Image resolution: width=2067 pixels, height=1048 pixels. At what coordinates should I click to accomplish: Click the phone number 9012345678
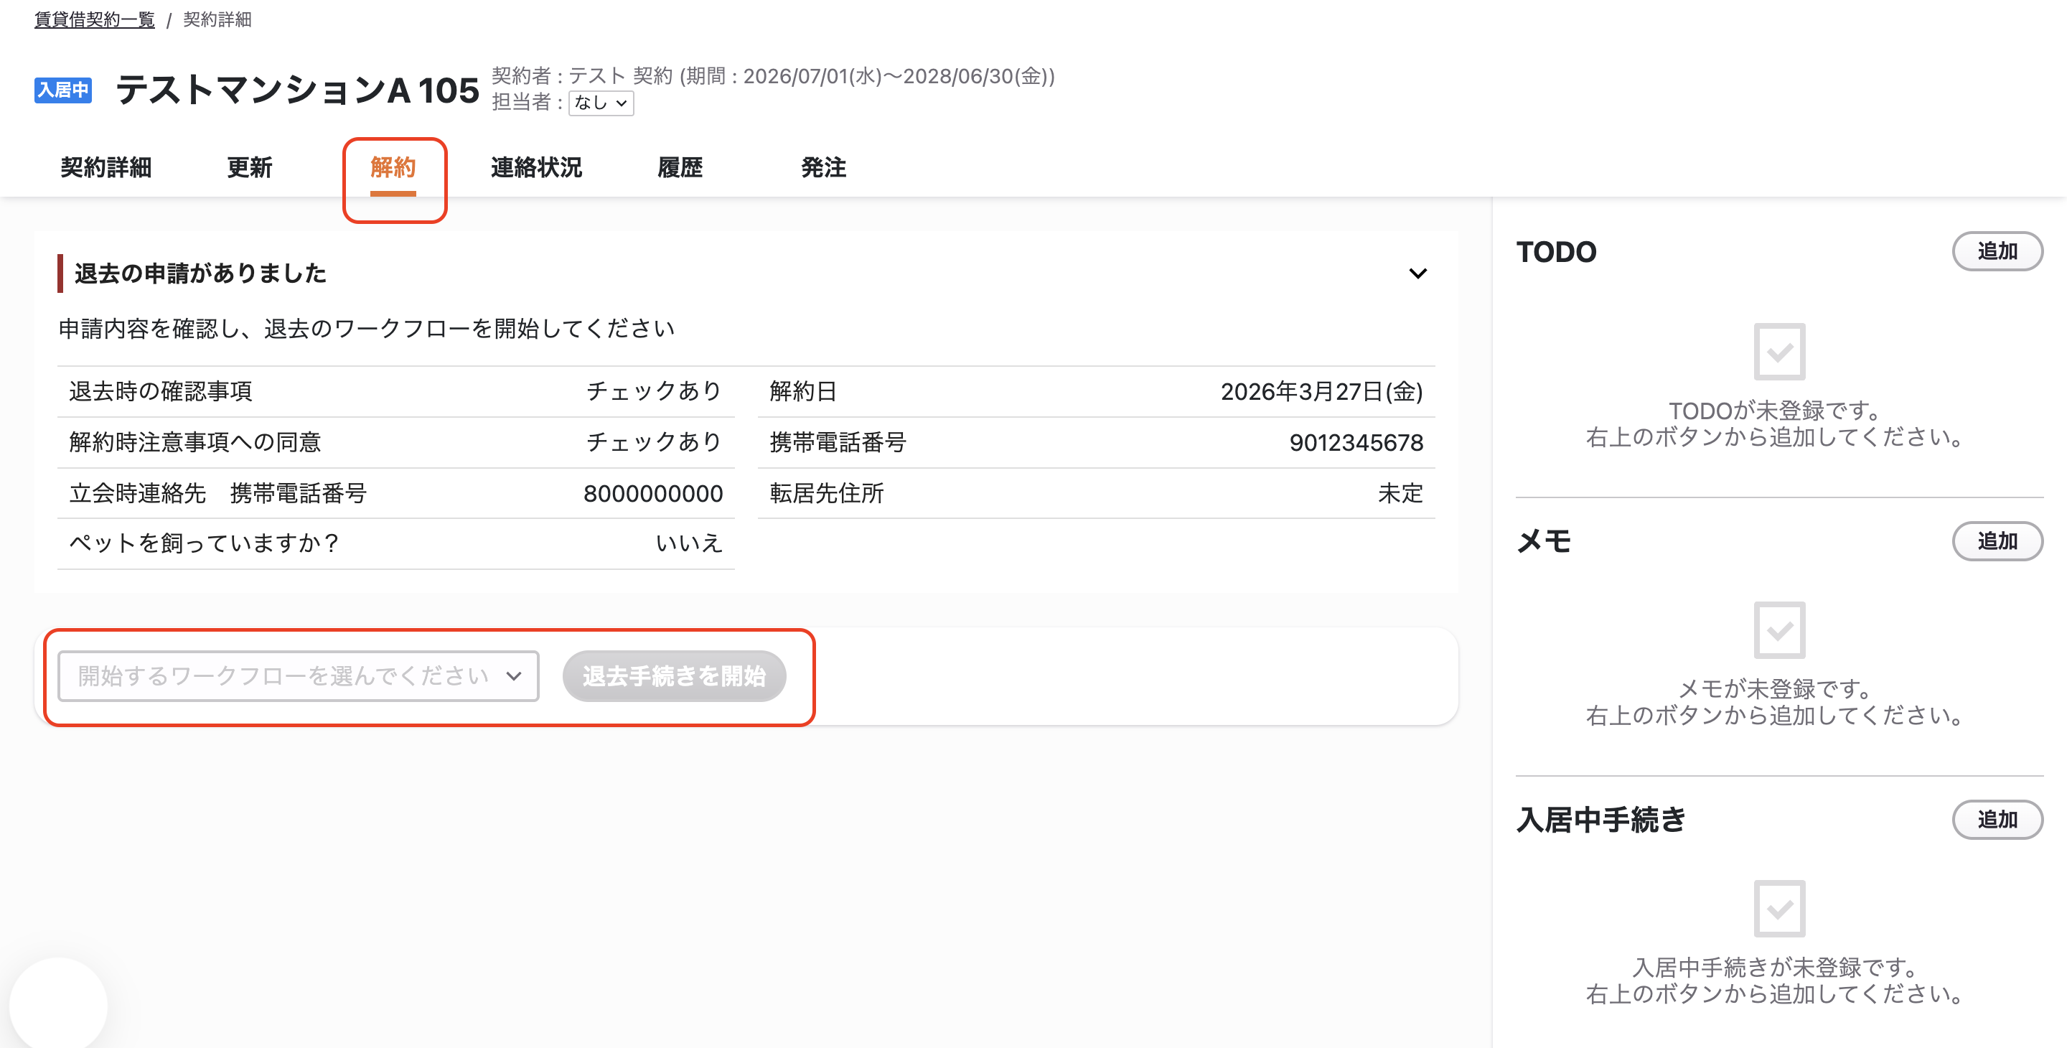tap(1356, 442)
